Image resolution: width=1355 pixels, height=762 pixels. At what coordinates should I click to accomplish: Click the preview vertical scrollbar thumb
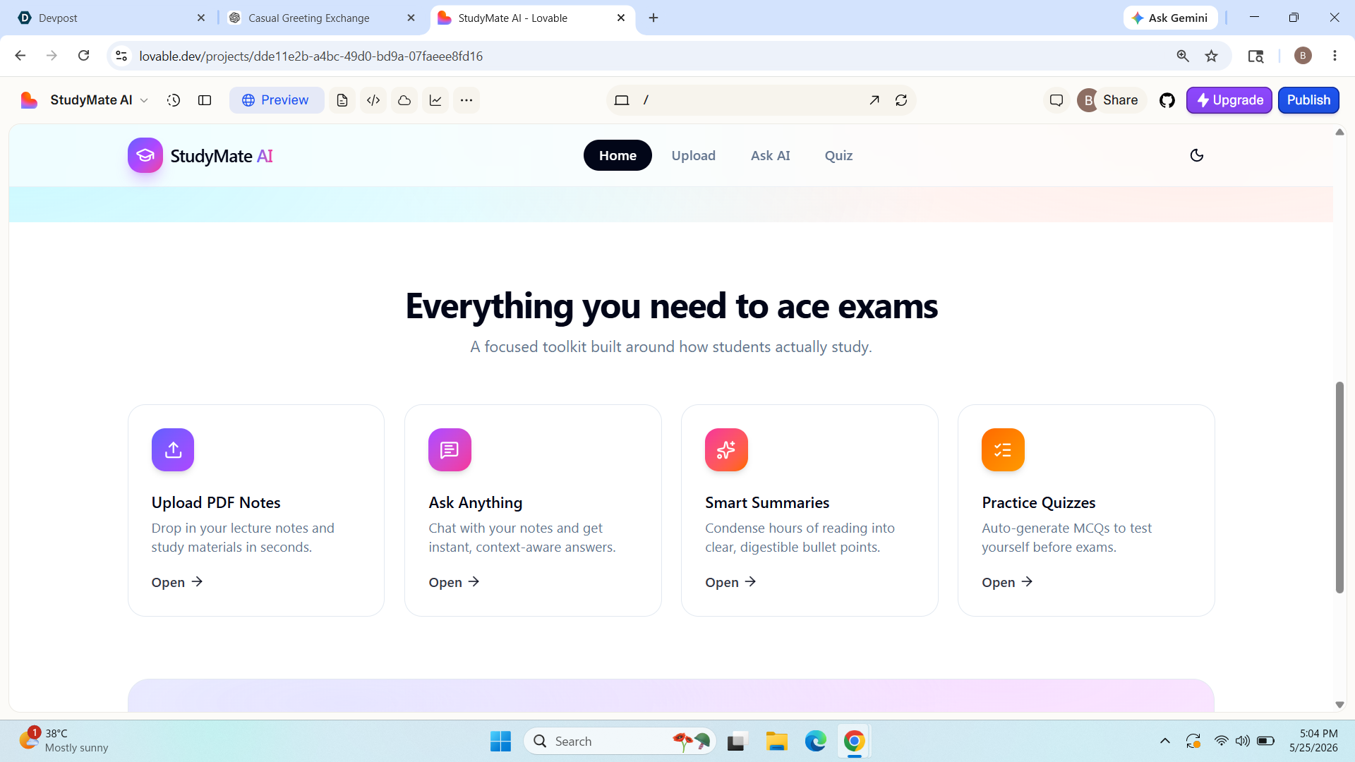[1339, 487]
